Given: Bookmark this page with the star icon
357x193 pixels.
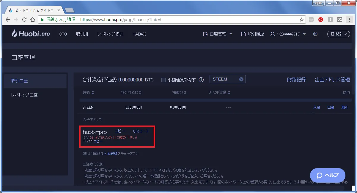Looking at the screenshot, I should pyautogui.click(x=302, y=20).
